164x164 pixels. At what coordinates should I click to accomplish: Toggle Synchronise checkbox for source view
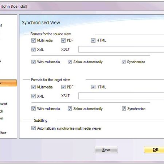coord(124,62)
